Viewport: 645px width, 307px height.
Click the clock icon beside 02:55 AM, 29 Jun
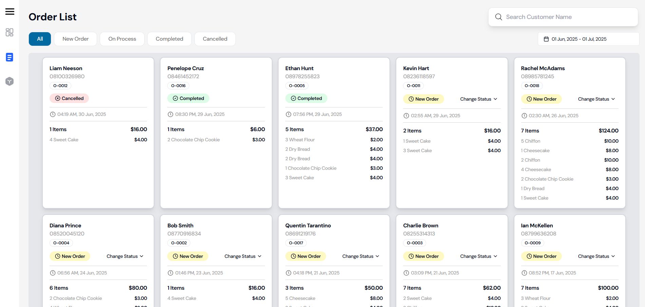point(406,116)
